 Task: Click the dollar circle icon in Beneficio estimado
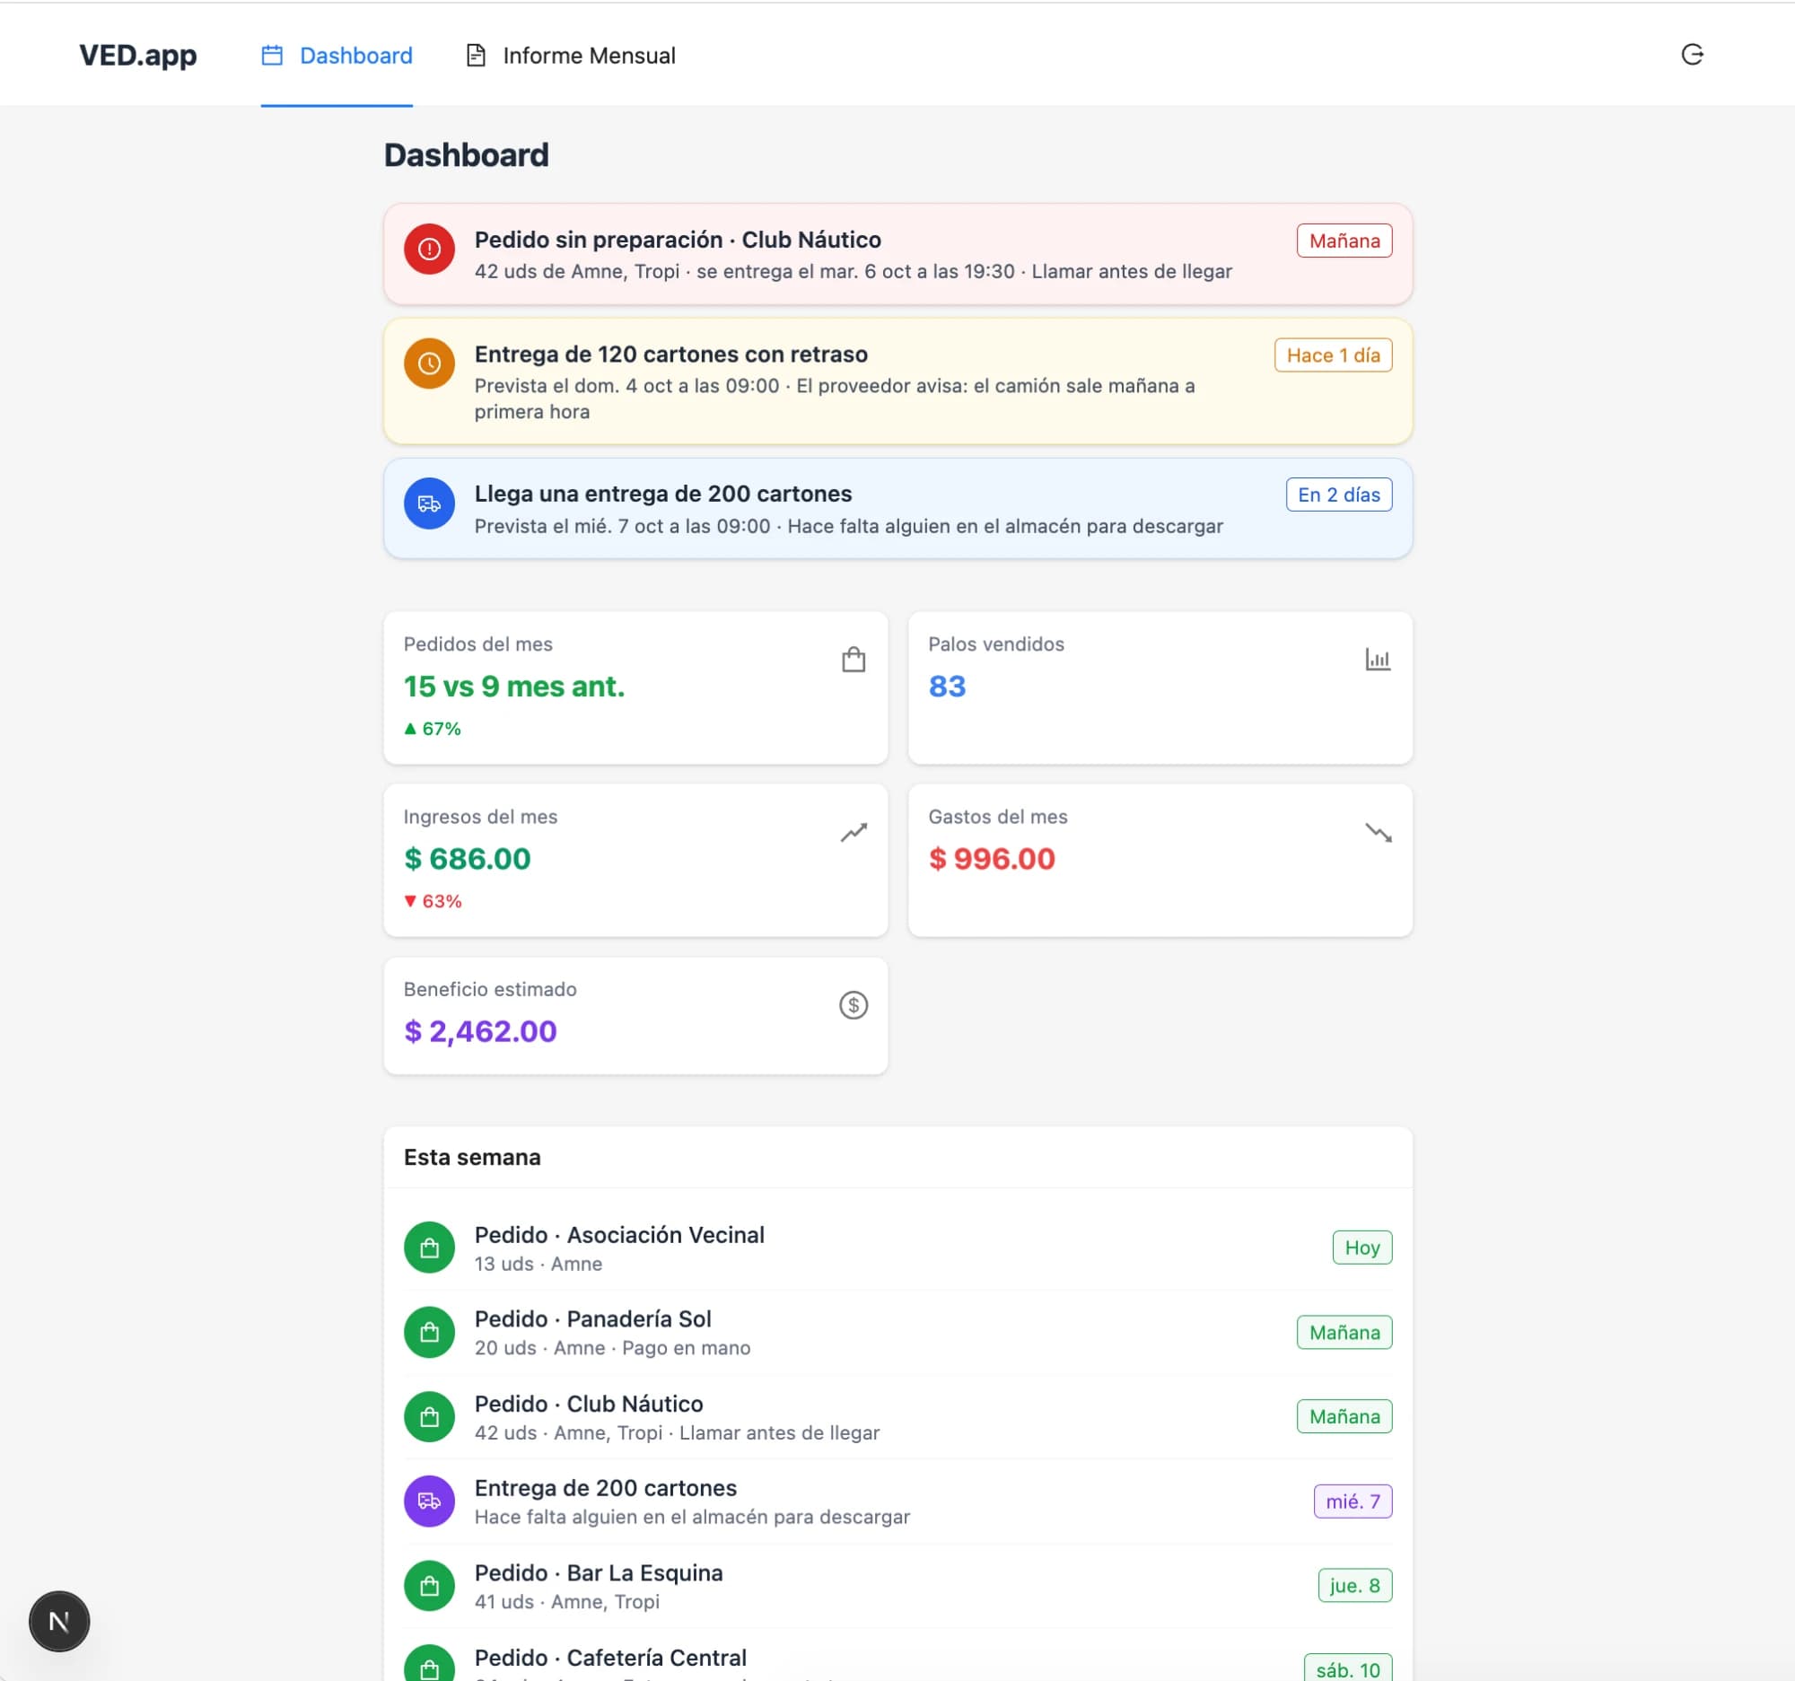click(x=854, y=1005)
